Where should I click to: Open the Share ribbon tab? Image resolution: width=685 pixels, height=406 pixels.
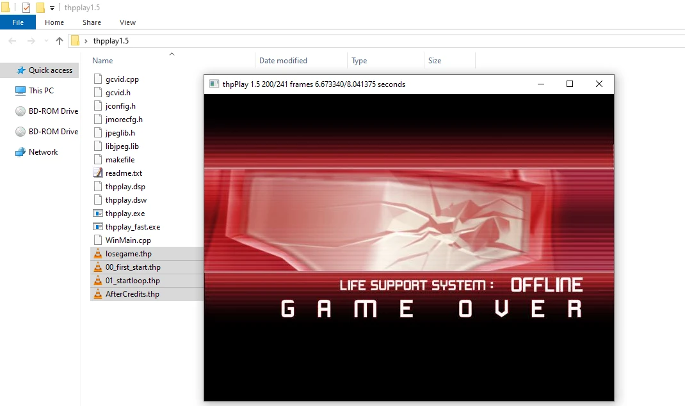coord(92,22)
